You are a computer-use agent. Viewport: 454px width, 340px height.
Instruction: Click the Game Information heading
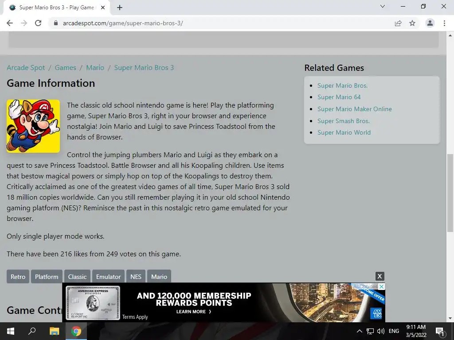51,83
